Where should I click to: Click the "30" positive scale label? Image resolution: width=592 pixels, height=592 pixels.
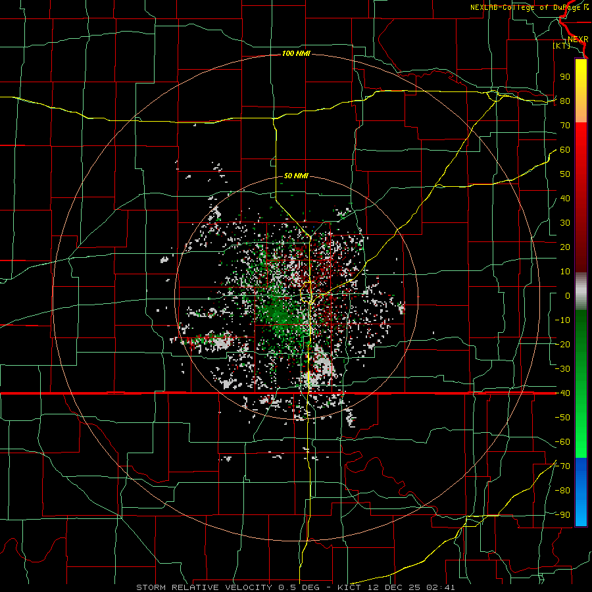[x=565, y=223]
